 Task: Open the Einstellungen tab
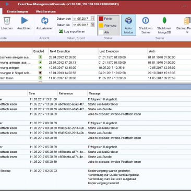click(x=17, y=11)
